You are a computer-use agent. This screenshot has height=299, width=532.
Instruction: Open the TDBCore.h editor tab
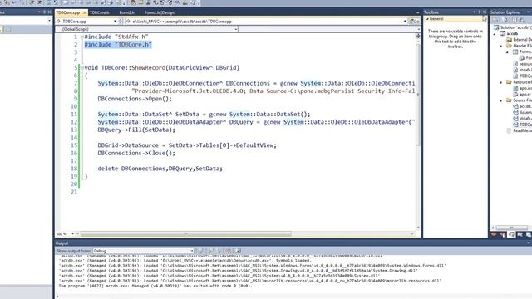pyautogui.click(x=100, y=12)
